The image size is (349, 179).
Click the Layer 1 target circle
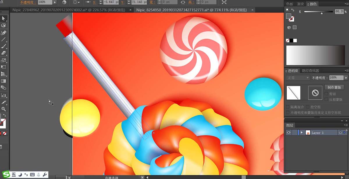[x=340, y=133]
